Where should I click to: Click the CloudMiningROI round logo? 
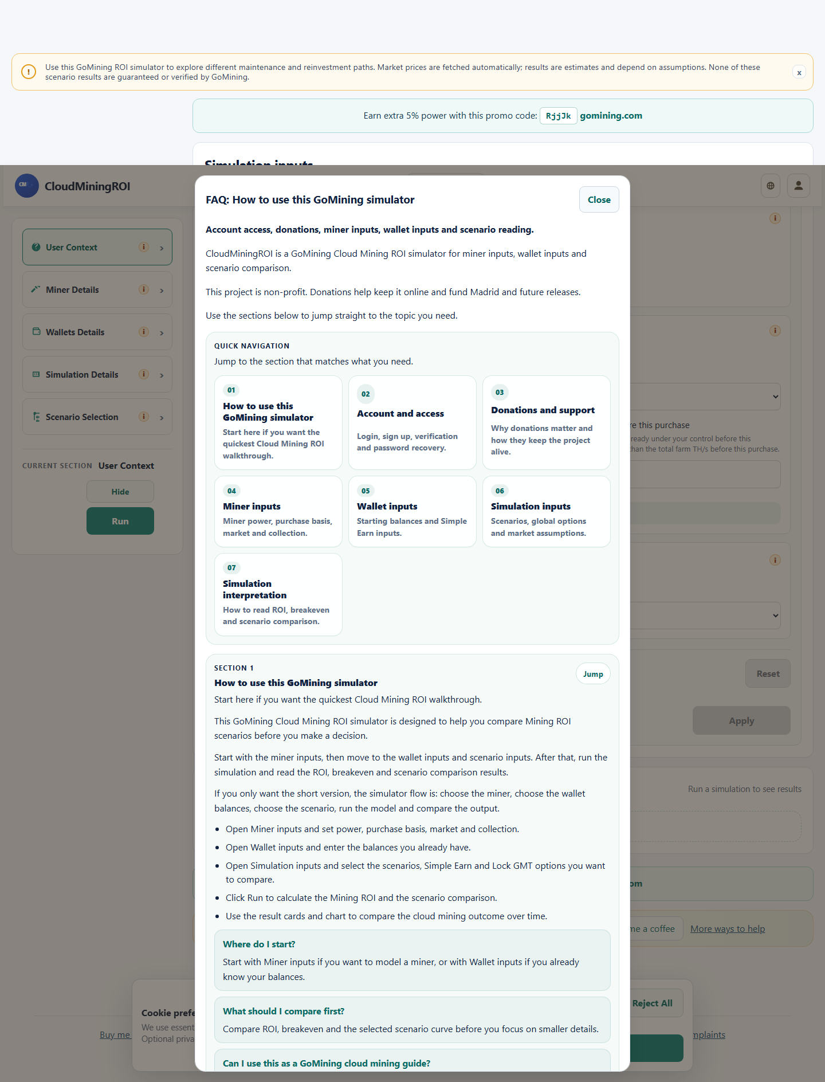click(x=27, y=186)
